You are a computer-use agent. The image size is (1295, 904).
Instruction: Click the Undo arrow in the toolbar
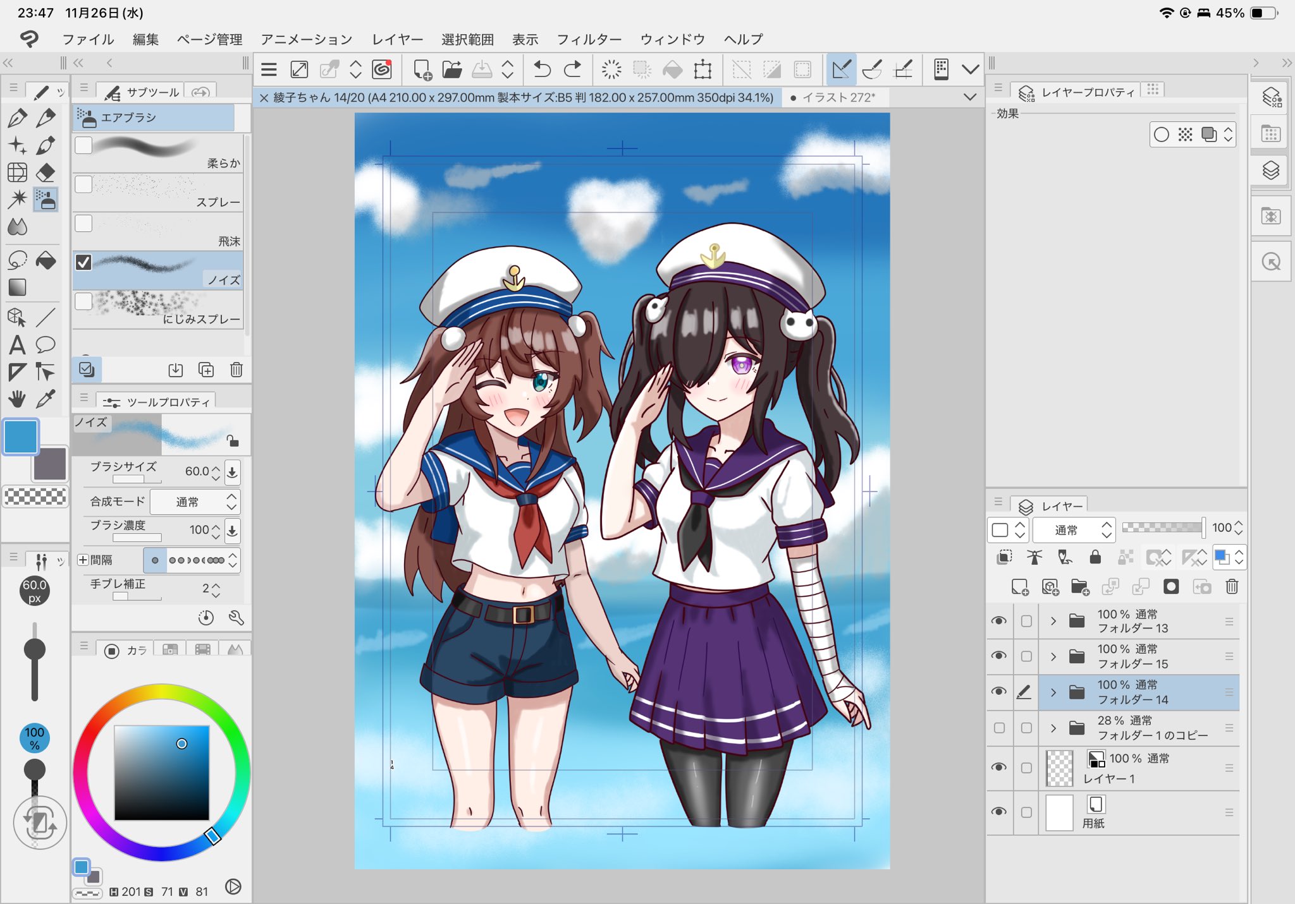542,69
